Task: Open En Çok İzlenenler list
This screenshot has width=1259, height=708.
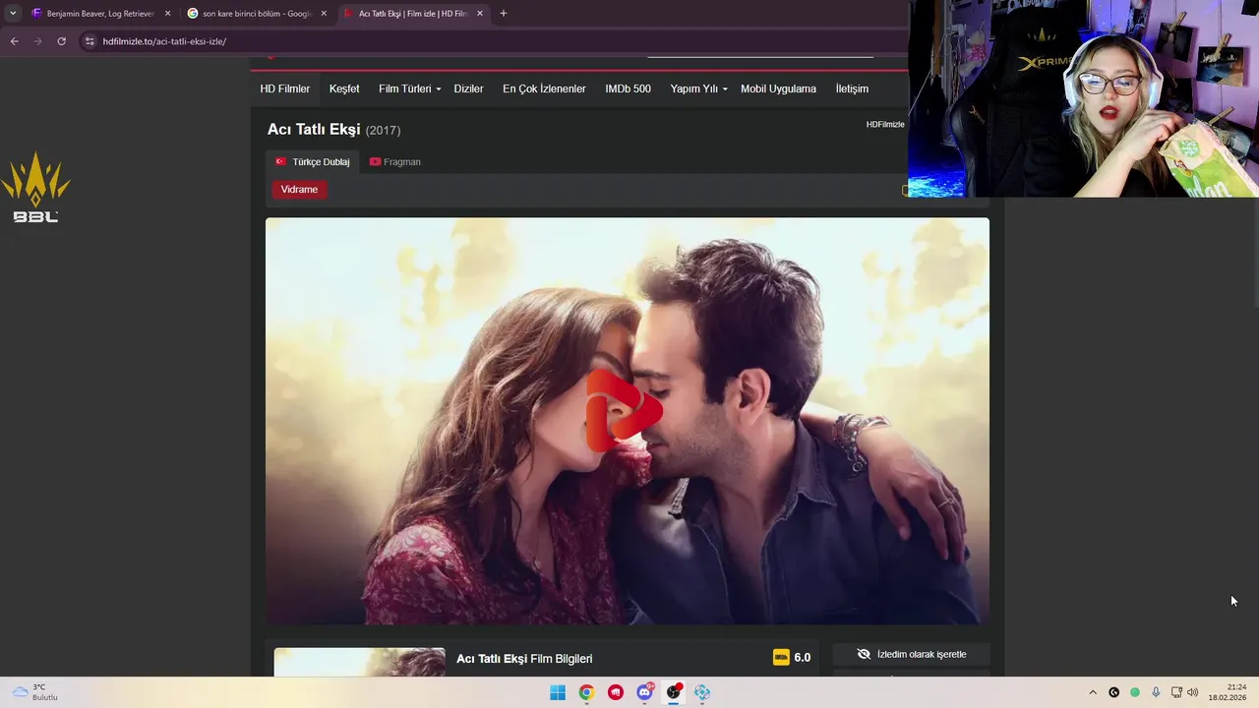Action: pos(544,88)
